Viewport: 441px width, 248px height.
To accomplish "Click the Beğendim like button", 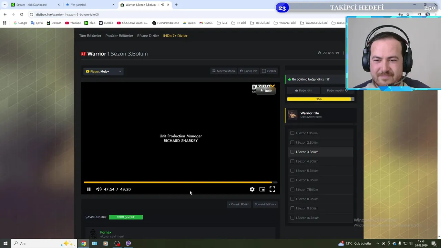I will [304, 90].
